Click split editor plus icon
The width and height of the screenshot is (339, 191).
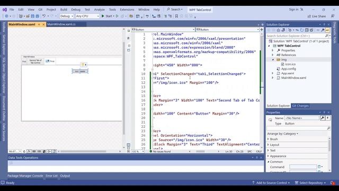262,30
